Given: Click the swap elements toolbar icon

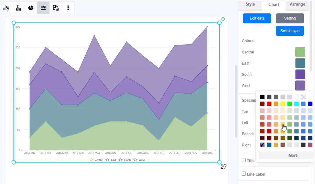Looking at the screenshot, I should 55,8.
